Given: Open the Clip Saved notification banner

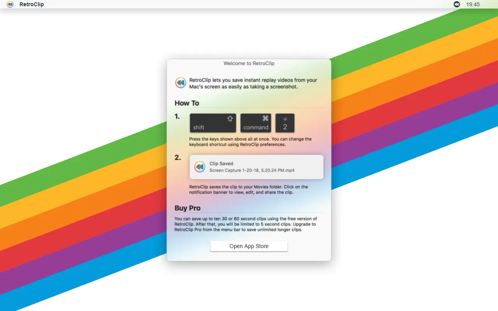Looking at the screenshot, I should pyautogui.click(x=256, y=167).
